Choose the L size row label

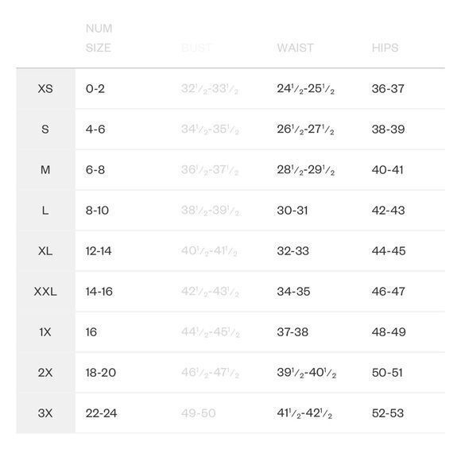tap(45, 210)
